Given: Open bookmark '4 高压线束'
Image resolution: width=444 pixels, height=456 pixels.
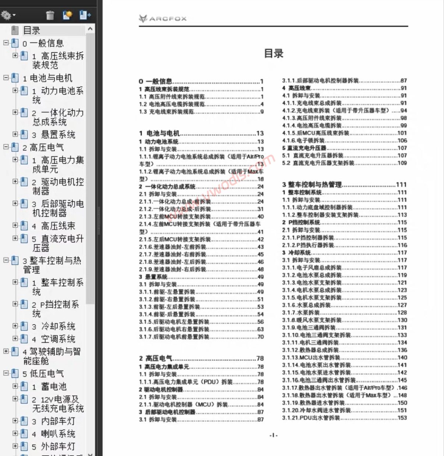Looking at the screenshot, I should (53, 226).
